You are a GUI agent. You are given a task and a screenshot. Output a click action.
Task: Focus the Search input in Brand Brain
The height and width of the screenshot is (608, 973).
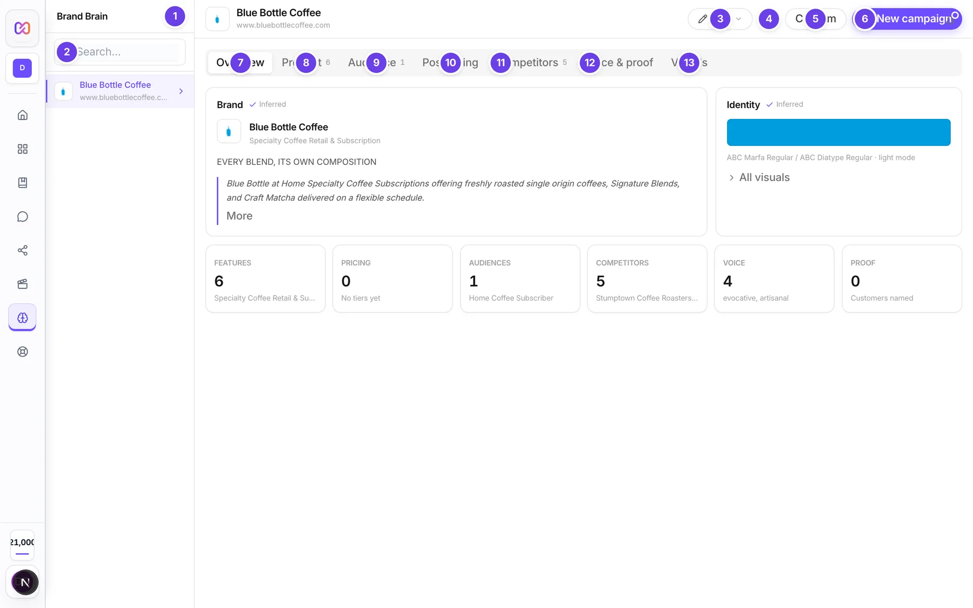[120, 52]
